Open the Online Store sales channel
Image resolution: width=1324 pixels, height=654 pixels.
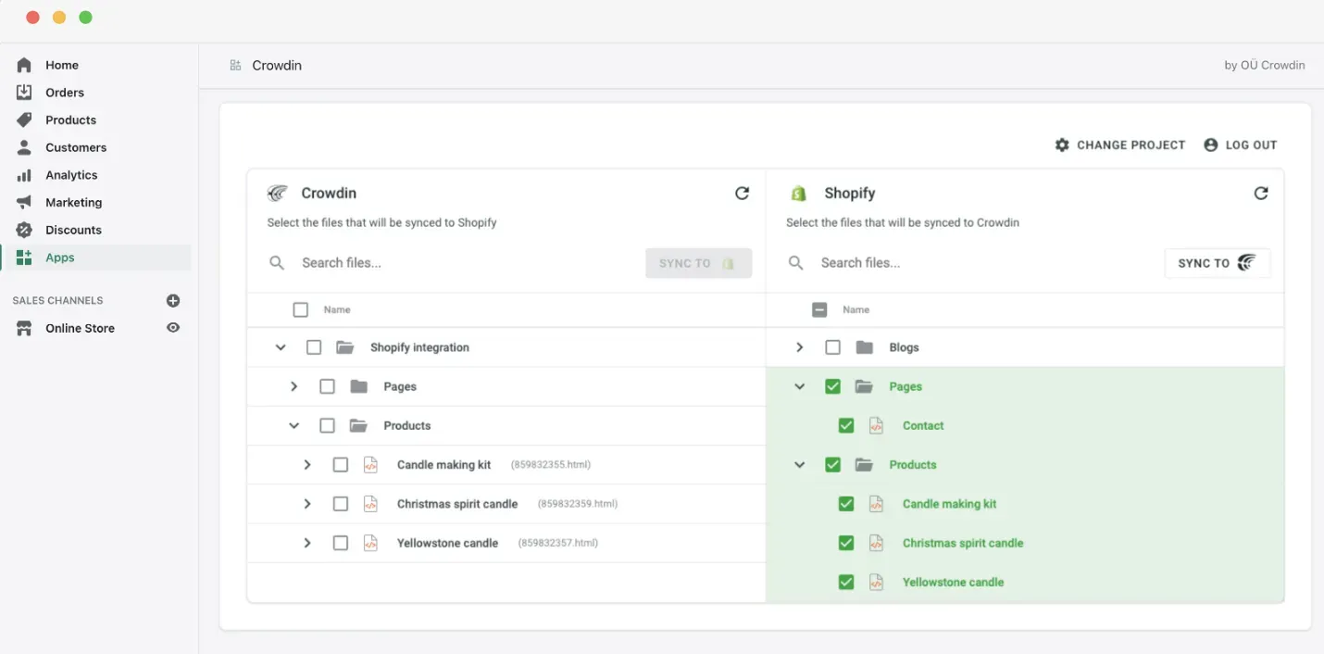[x=81, y=328]
